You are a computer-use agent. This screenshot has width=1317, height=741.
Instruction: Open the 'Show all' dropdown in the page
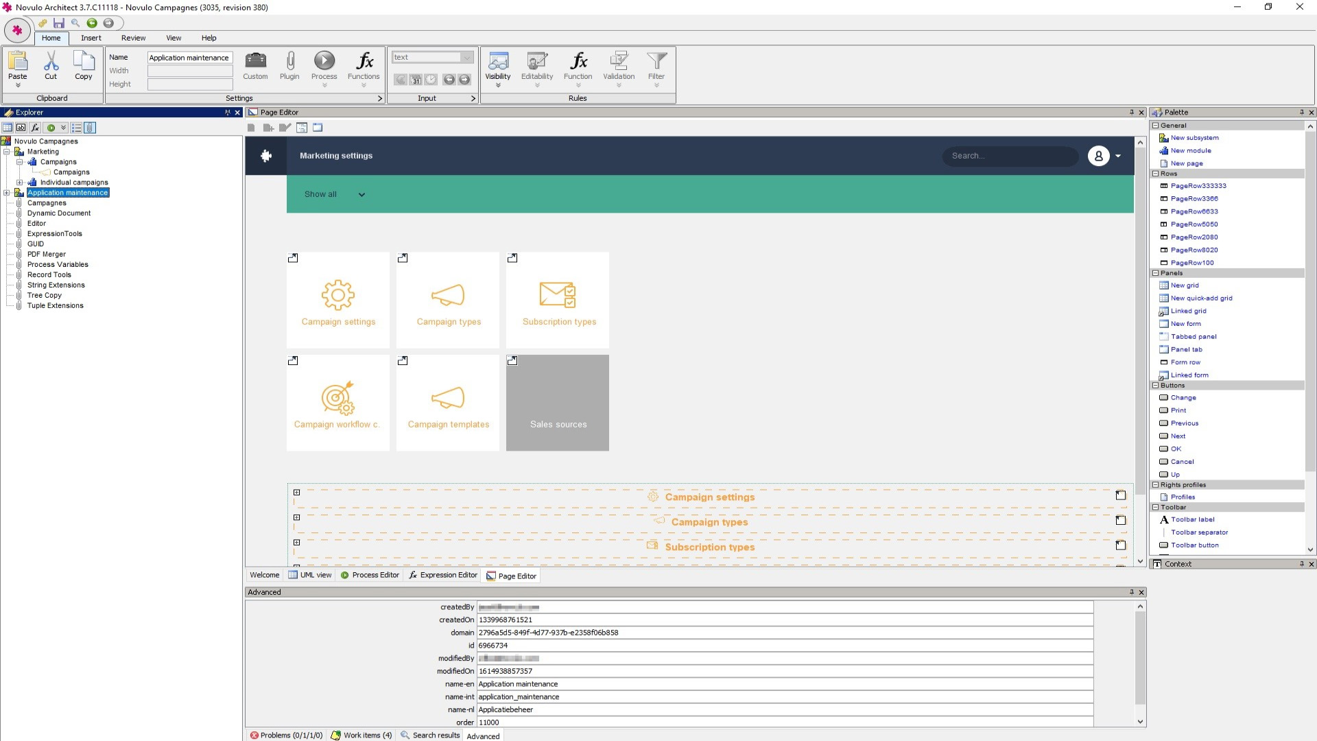[335, 195]
